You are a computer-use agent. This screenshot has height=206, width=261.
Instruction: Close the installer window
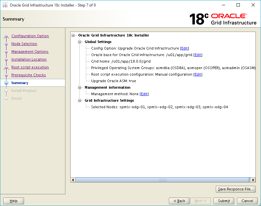253,5
